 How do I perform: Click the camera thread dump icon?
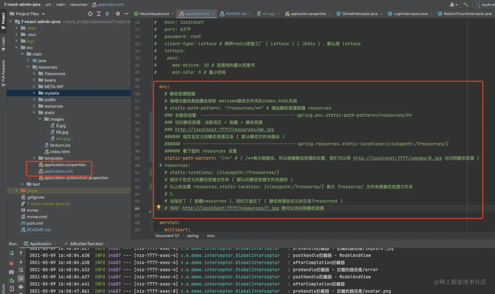[11, 272]
